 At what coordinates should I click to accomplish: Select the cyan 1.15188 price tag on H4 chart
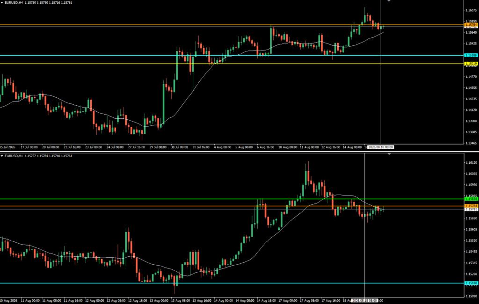(x=471, y=55)
